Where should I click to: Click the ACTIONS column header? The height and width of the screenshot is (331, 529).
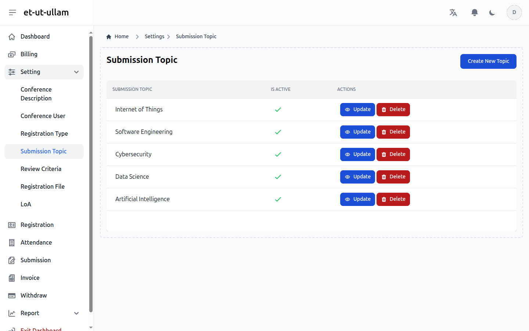(x=346, y=89)
